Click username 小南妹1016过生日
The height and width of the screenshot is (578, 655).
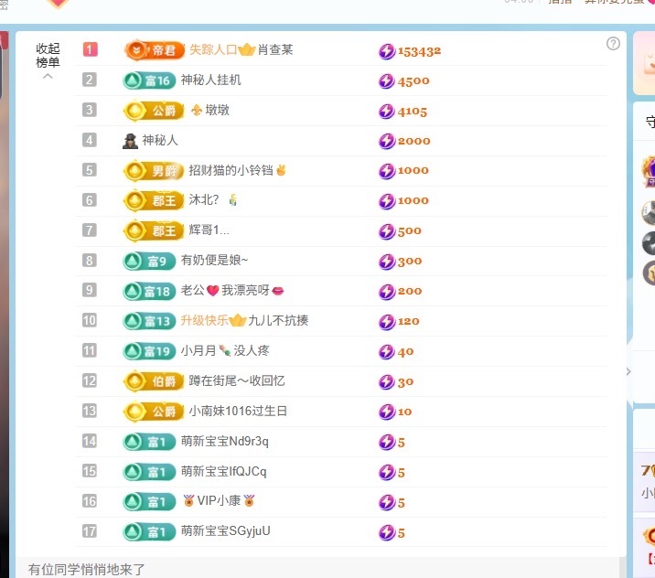tap(238, 412)
